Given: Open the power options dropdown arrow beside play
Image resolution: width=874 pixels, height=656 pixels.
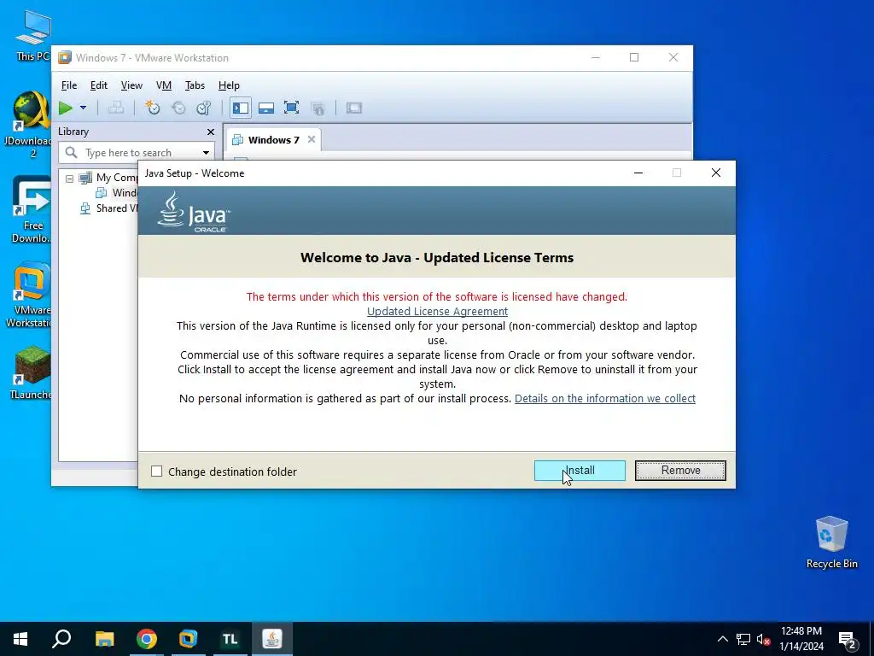Looking at the screenshot, I should point(83,108).
